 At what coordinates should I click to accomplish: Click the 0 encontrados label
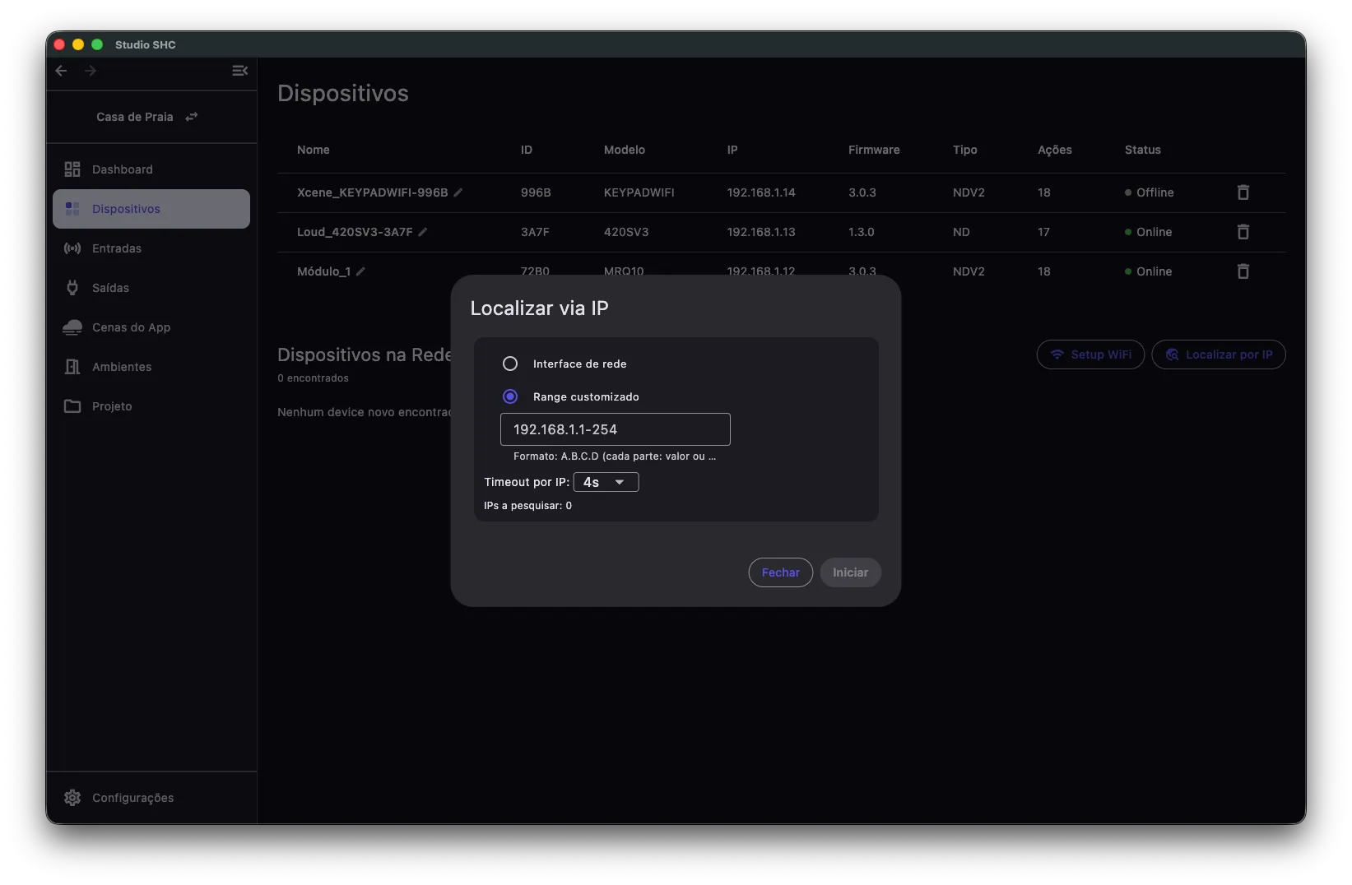(313, 378)
